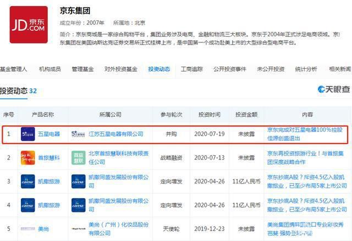Switch to 基金管理人 tab

pos(13,69)
